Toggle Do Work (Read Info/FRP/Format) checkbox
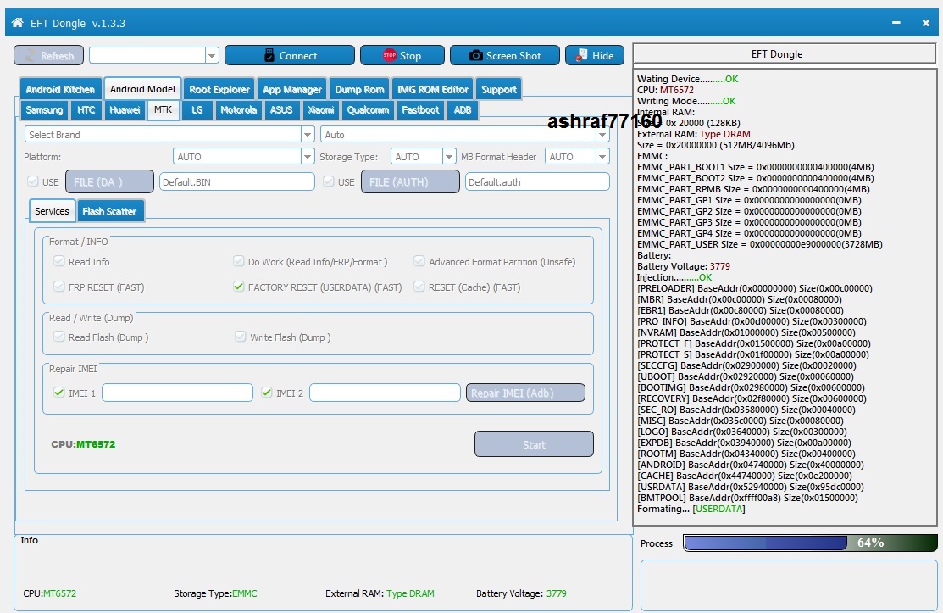The height and width of the screenshot is (613, 943). (x=239, y=262)
